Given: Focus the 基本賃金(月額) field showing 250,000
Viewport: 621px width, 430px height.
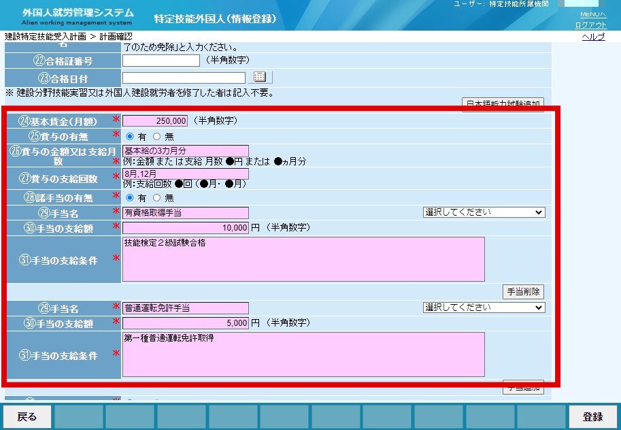Looking at the screenshot, I should [x=155, y=120].
